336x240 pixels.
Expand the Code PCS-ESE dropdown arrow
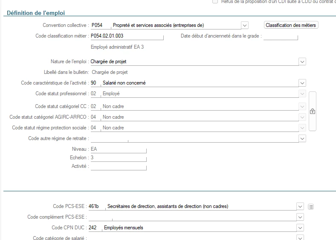300,206
